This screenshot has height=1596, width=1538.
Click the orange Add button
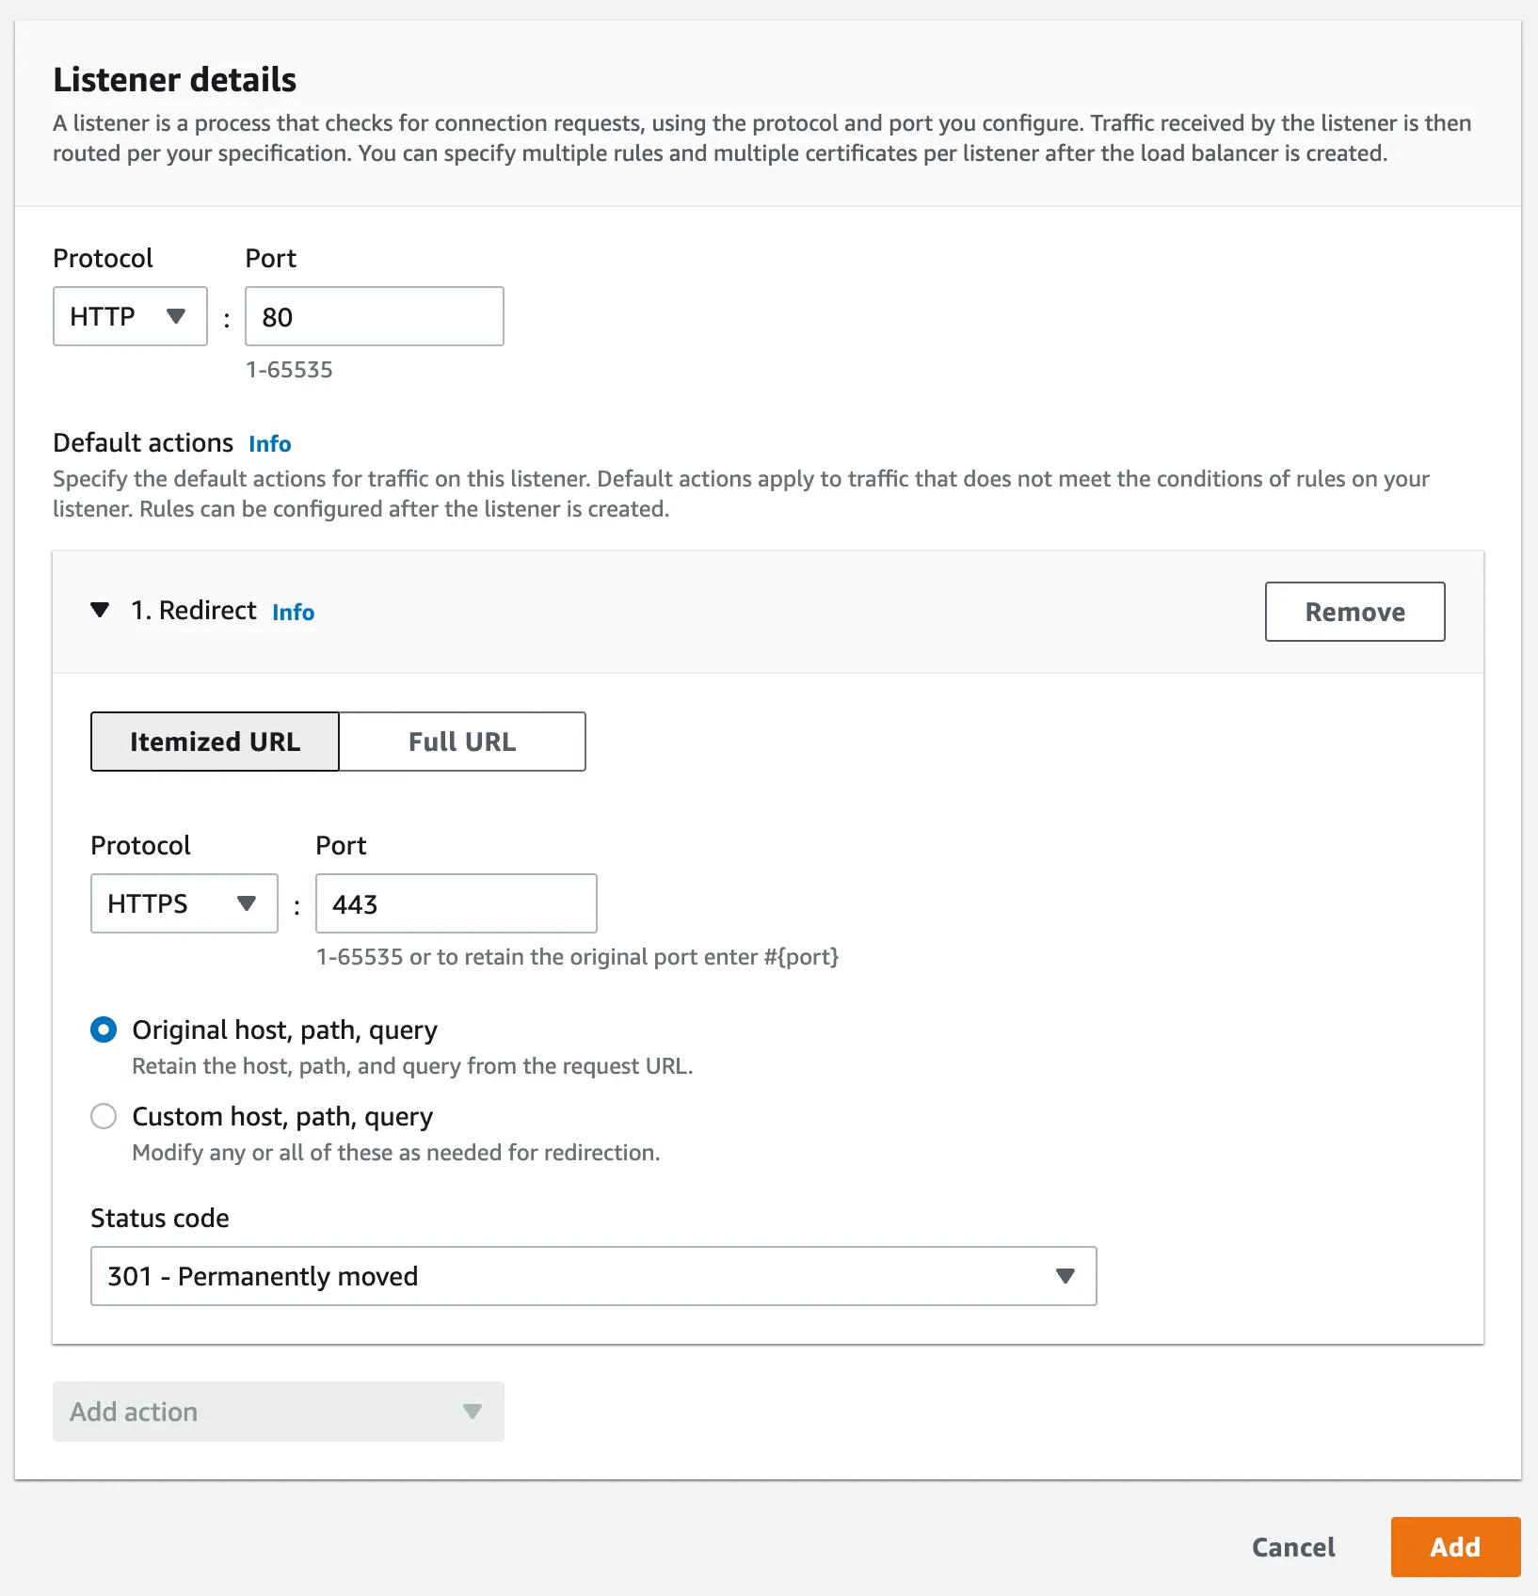[1455, 1547]
